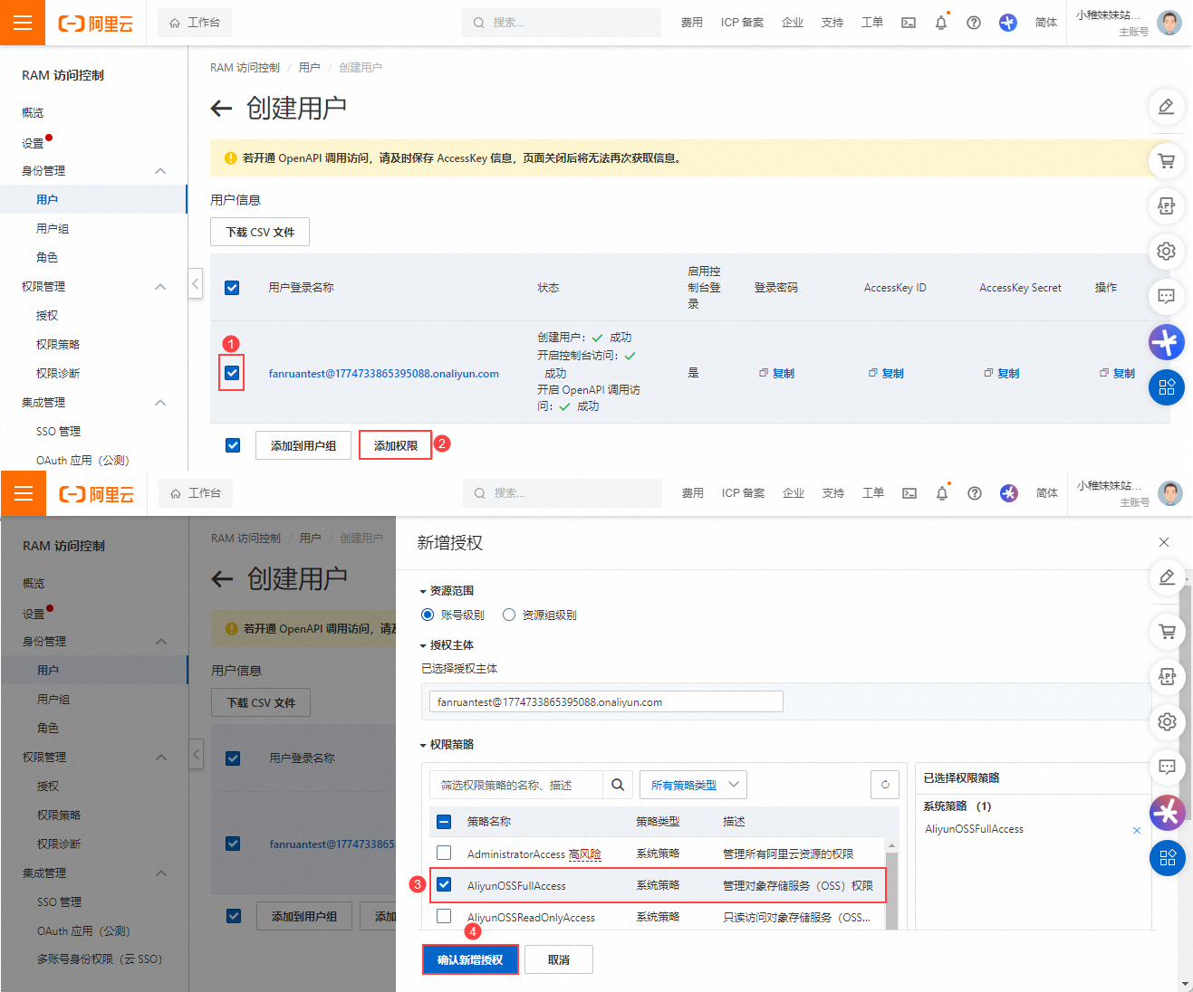Click the account avatar in the upper console header
This screenshot has height=992, width=1193.
tap(1169, 23)
